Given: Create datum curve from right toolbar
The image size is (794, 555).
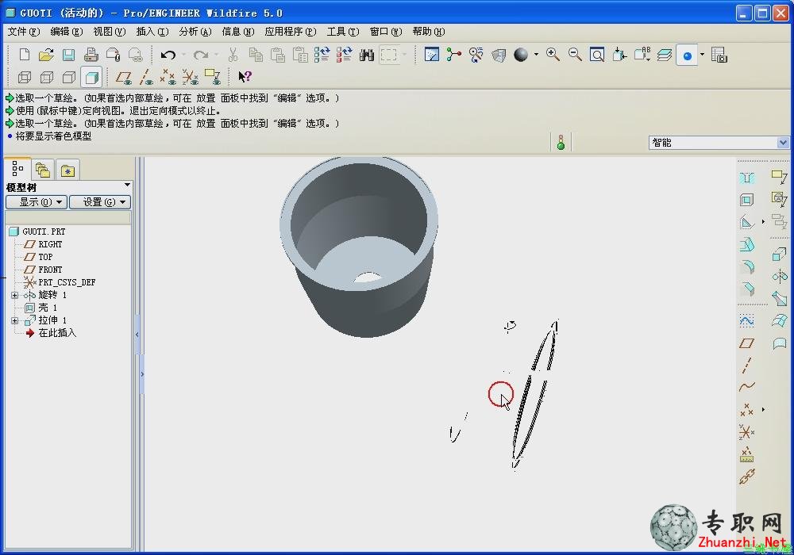Looking at the screenshot, I should 747,387.
